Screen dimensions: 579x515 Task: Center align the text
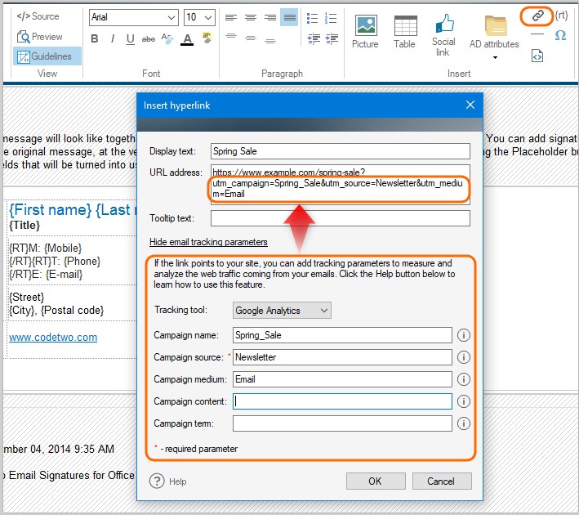(251, 17)
